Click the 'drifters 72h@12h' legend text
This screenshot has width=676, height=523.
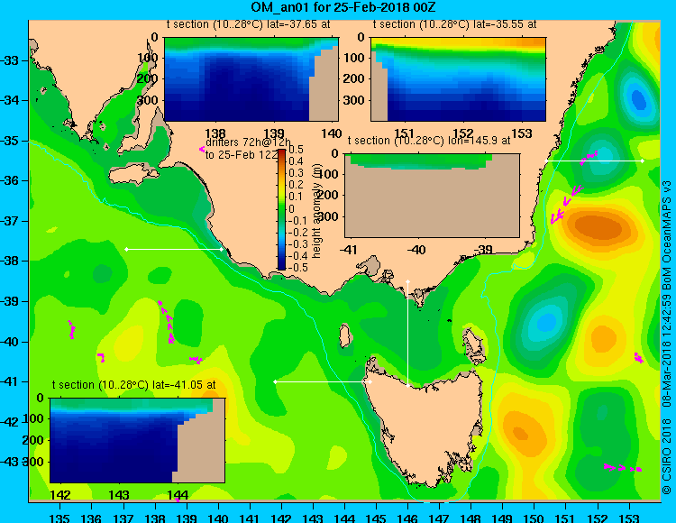click(x=248, y=142)
